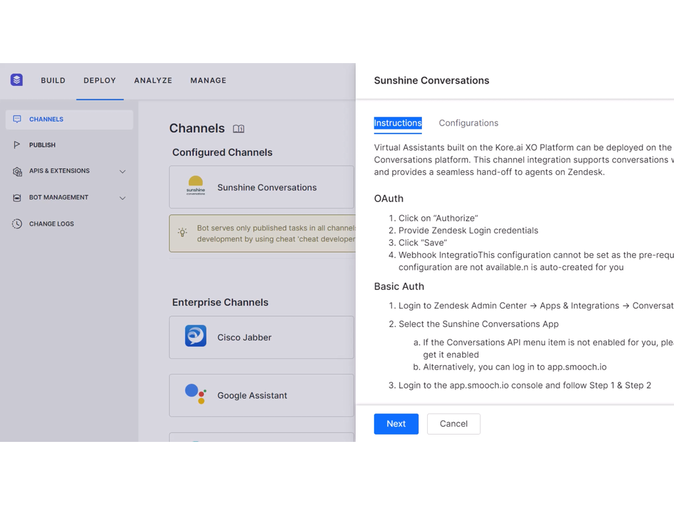Image resolution: width=674 pixels, height=505 pixels.
Task: Click the Sunshine Conversations sun logo
Action: coord(195,186)
